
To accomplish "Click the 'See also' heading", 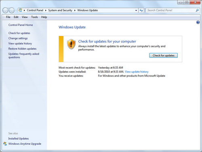I will (13, 133).
